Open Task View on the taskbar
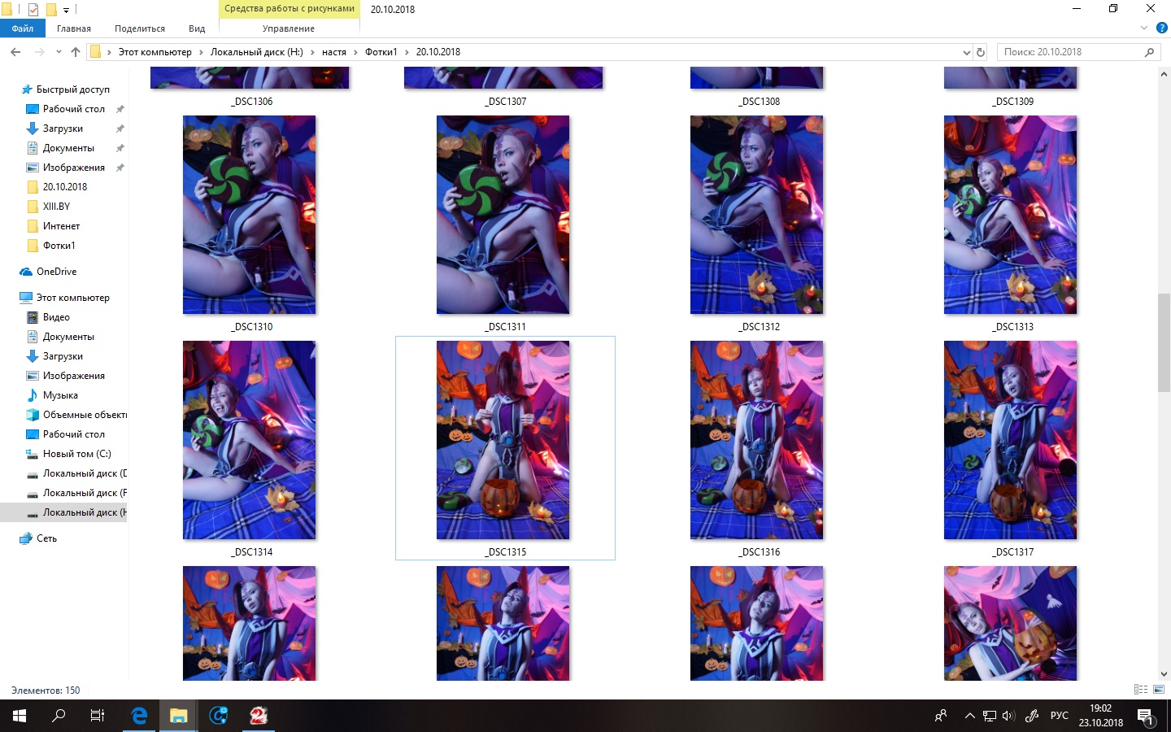The height and width of the screenshot is (732, 1171). 98,716
